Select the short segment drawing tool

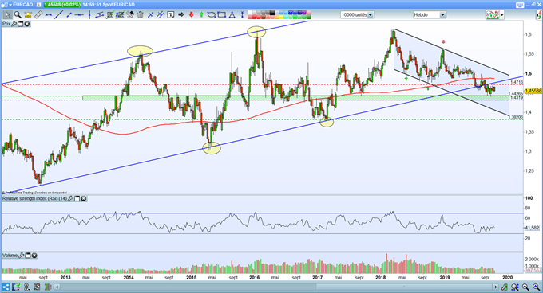click(69, 15)
